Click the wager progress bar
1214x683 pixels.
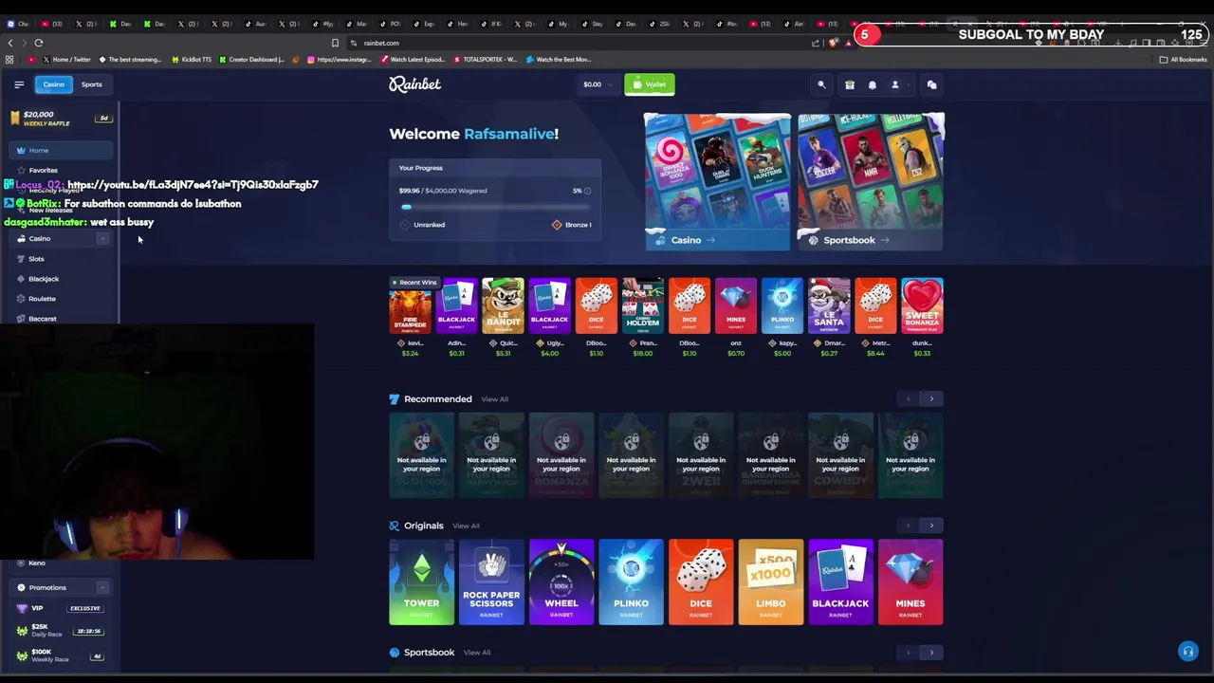(495, 206)
